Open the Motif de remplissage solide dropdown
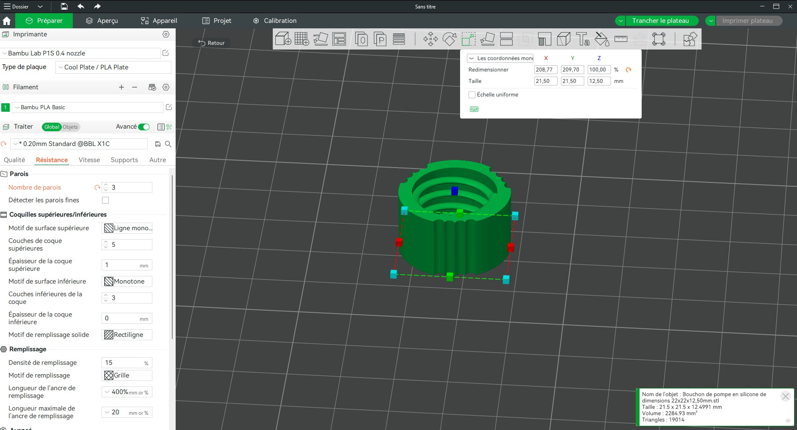 point(127,335)
